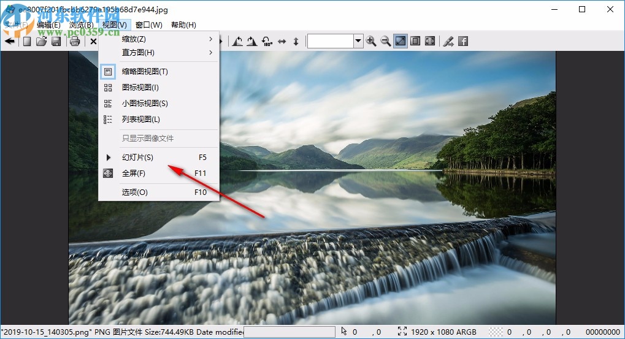
Task: Select 列表视图(L) list view
Action: pyautogui.click(x=159, y=120)
